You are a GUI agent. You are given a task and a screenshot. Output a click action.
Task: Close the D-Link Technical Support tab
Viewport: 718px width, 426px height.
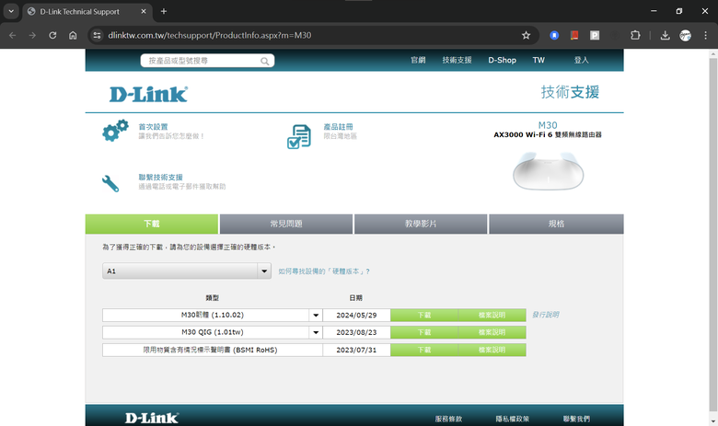[144, 11]
